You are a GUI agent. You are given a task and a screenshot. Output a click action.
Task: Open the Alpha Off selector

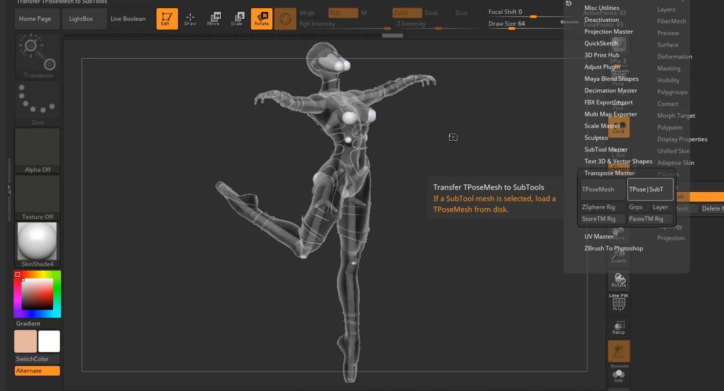[38, 151]
